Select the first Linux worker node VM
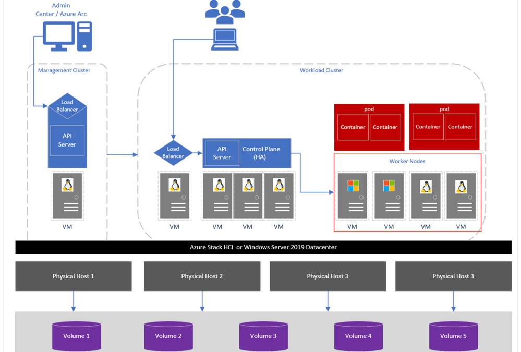 [x=426, y=196]
